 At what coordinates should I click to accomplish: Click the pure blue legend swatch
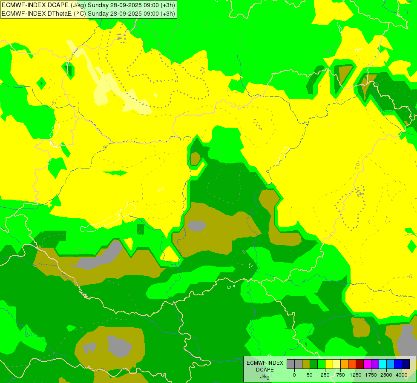[x=398, y=364]
